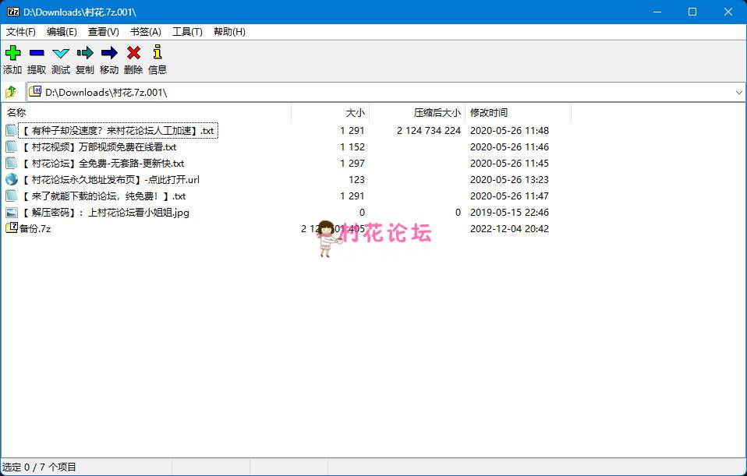Open the 工具(T) menu
The width and height of the screenshot is (747, 476).
187,32
